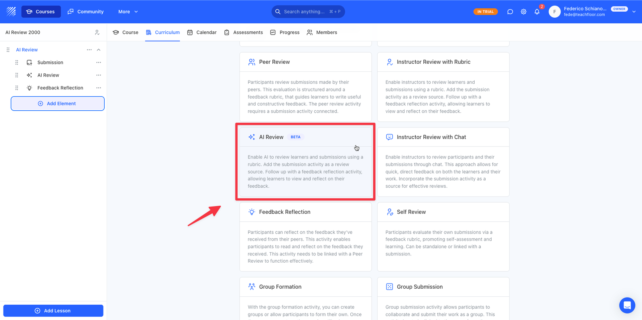This screenshot has height=320, width=642.
Task: Click the Instructor Review with Rubric icon
Action: pos(390,62)
